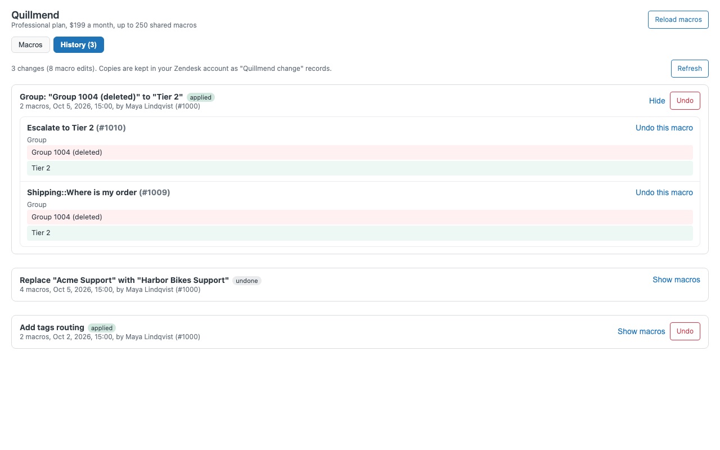This screenshot has width=720, height=450.
Task: Show macros for the Harbor Bikes replacement
Action: click(676, 280)
